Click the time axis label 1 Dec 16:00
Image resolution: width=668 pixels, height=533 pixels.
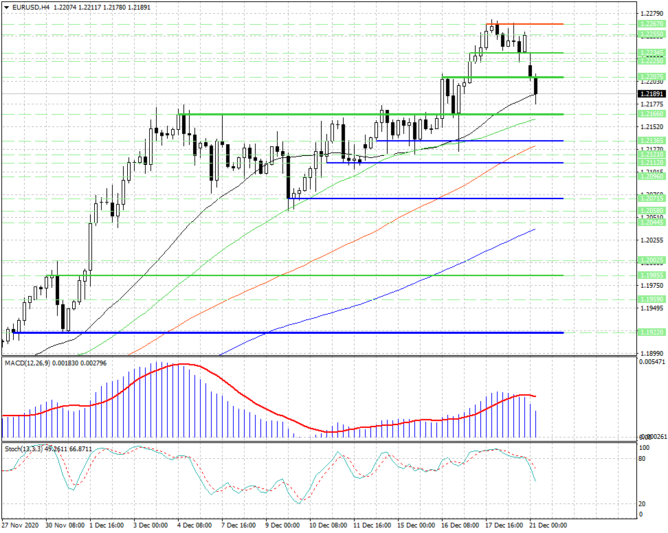tap(107, 525)
